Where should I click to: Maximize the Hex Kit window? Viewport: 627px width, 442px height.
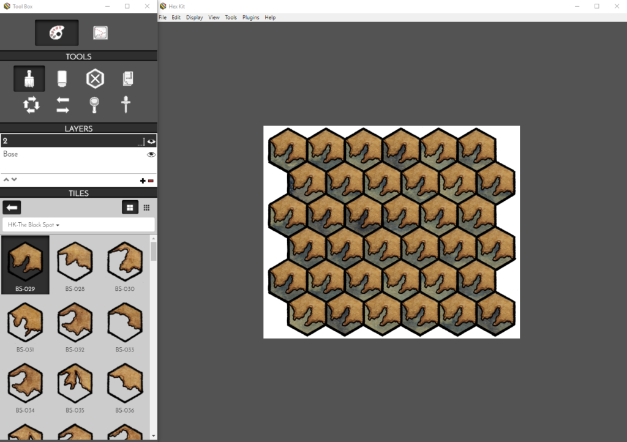pyautogui.click(x=596, y=6)
